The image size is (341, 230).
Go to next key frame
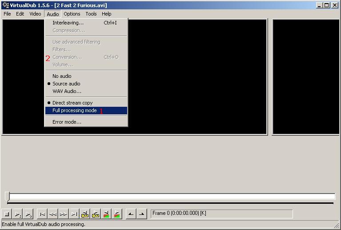pyautogui.click(x=96, y=214)
